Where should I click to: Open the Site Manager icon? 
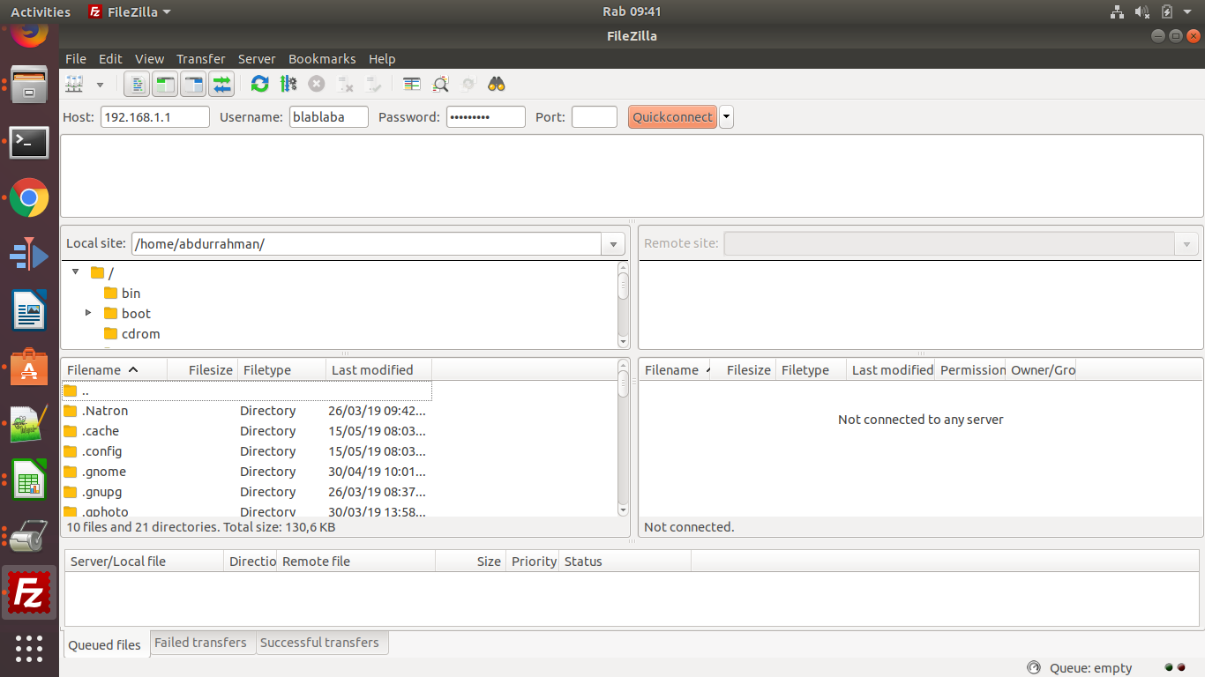(x=75, y=84)
